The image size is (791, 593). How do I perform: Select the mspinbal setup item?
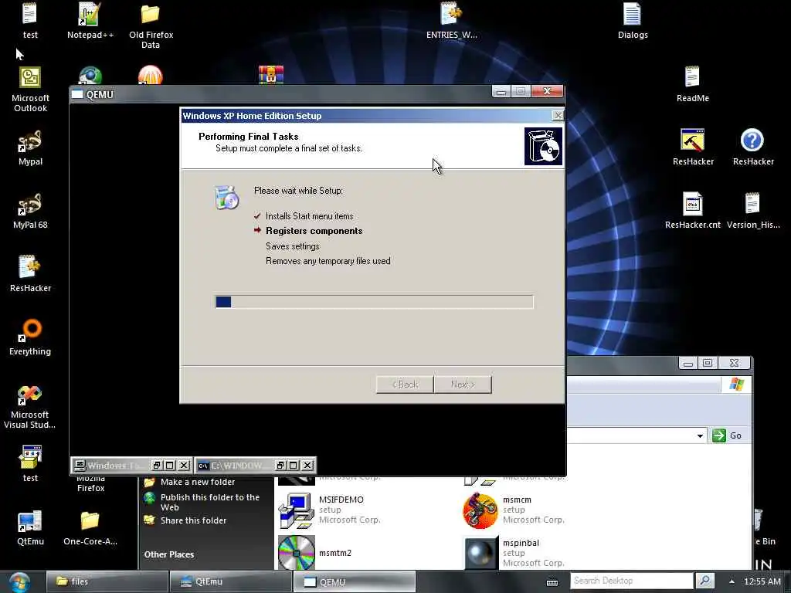coord(514,553)
